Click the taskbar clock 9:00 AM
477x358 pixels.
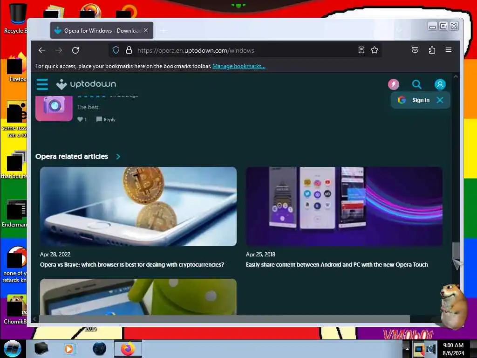point(453,345)
